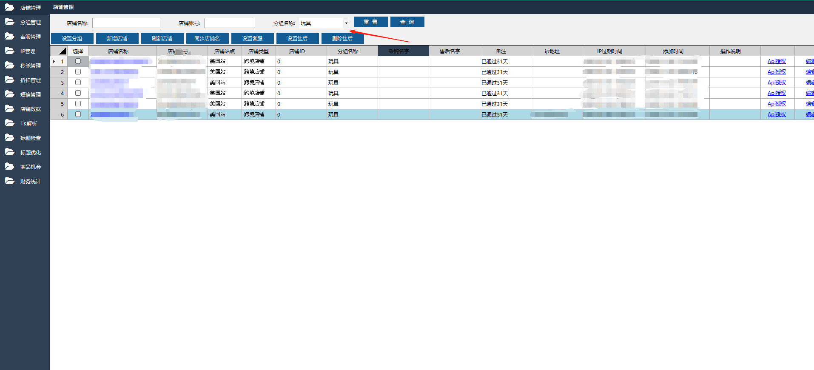Click the folder icon beside 财务统计
Image resolution: width=814 pixels, height=370 pixels.
[9, 181]
